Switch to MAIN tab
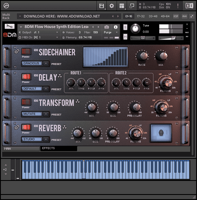The height and width of the screenshot is (200, 197). (21, 149)
